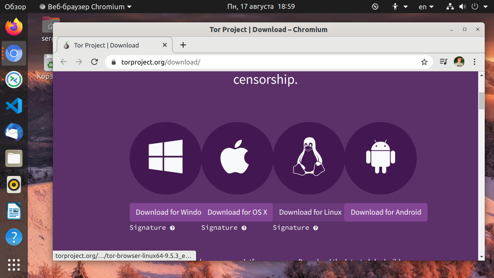Open the clock and calendar panel
494x278 pixels.
(x=261, y=7)
